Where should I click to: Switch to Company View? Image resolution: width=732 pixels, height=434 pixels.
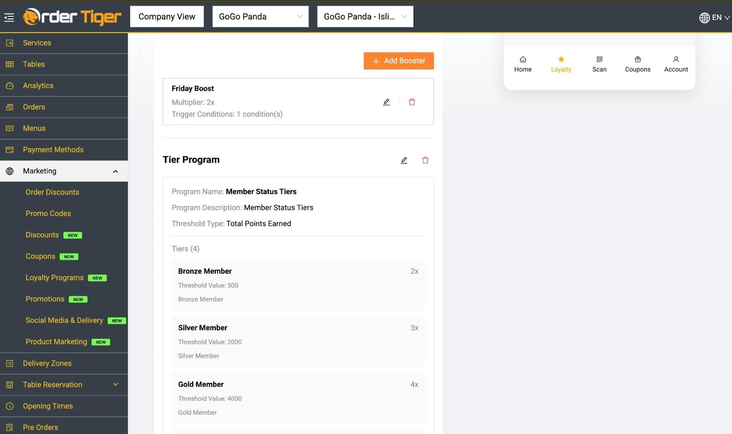click(x=167, y=16)
